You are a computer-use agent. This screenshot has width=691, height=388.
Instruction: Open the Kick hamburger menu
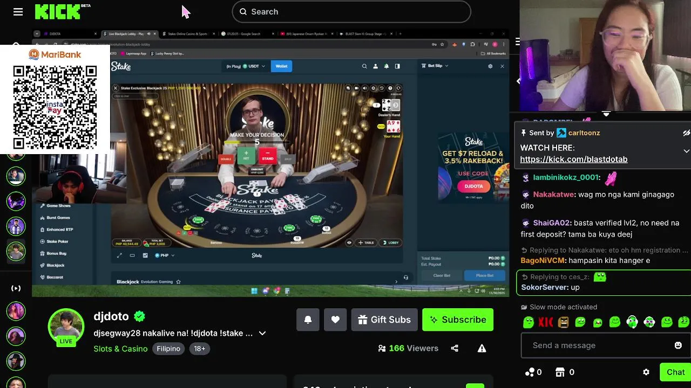pos(18,12)
